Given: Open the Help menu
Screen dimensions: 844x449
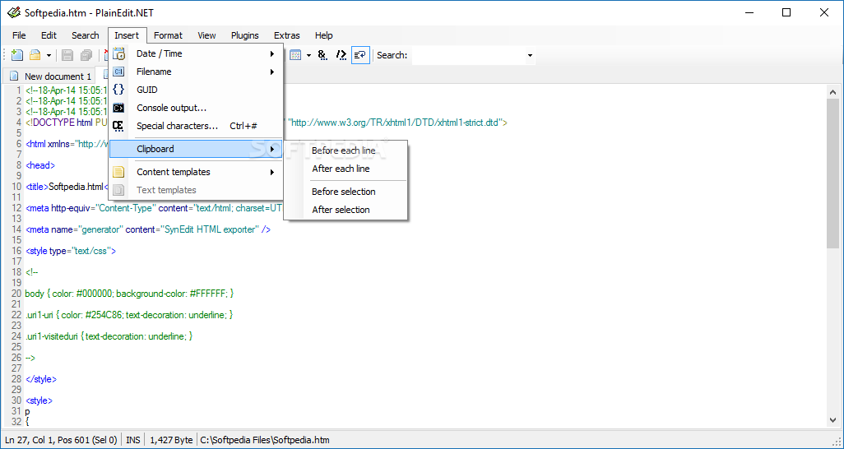Looking at the screenshot, I should click(x=323, y=35).
